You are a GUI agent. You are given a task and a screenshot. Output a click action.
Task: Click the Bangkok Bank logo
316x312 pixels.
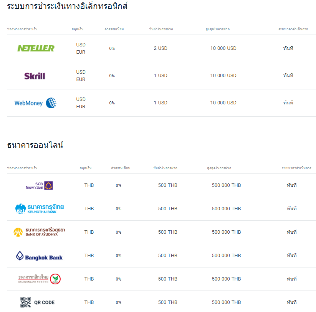tap(39, 256)
